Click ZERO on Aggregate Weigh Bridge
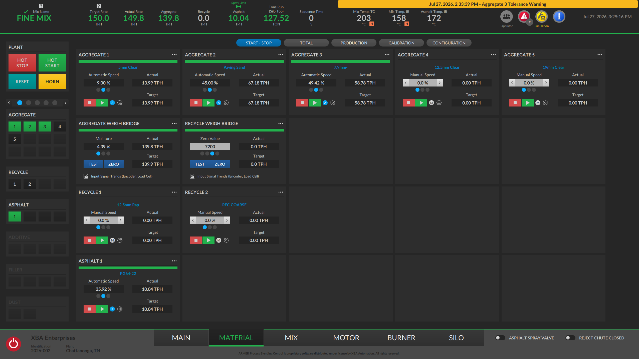639x359 pixels. coord(114,164)
